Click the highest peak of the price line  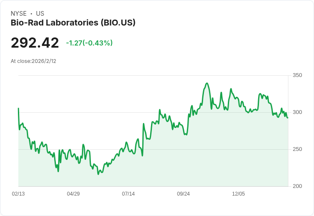[207, 83]
